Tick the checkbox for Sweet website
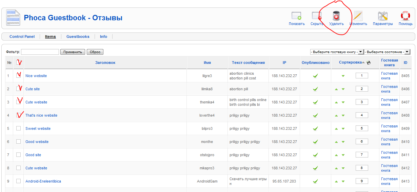 [19, 128]
